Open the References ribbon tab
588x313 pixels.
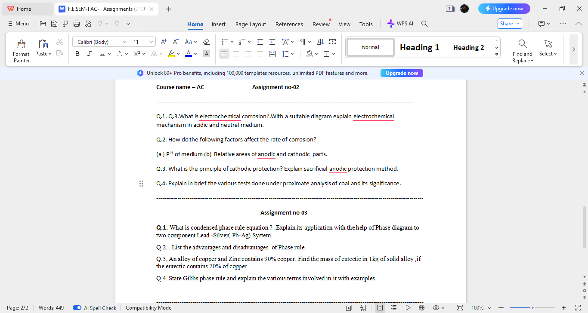(x=289, y=24)
